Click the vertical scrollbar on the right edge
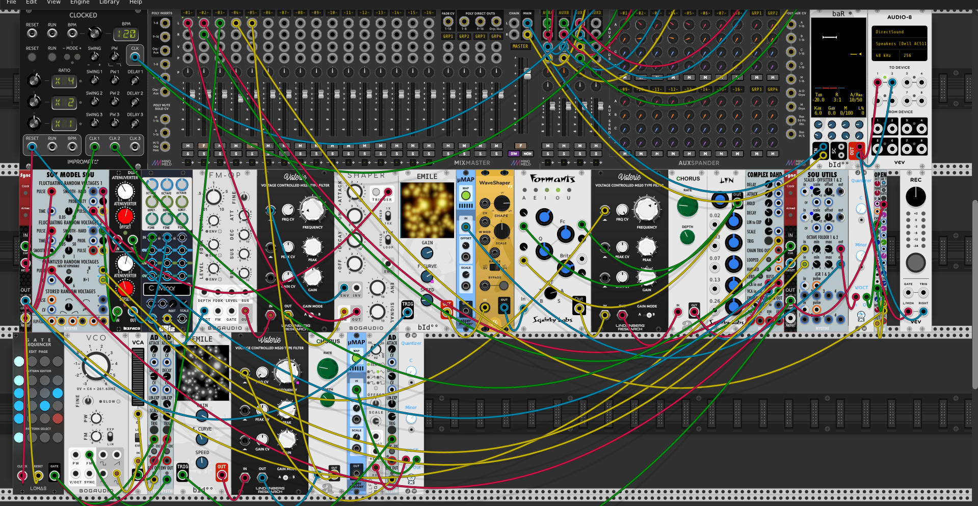The width and height of the screenshot is (978, 506). tap(975, 294)
